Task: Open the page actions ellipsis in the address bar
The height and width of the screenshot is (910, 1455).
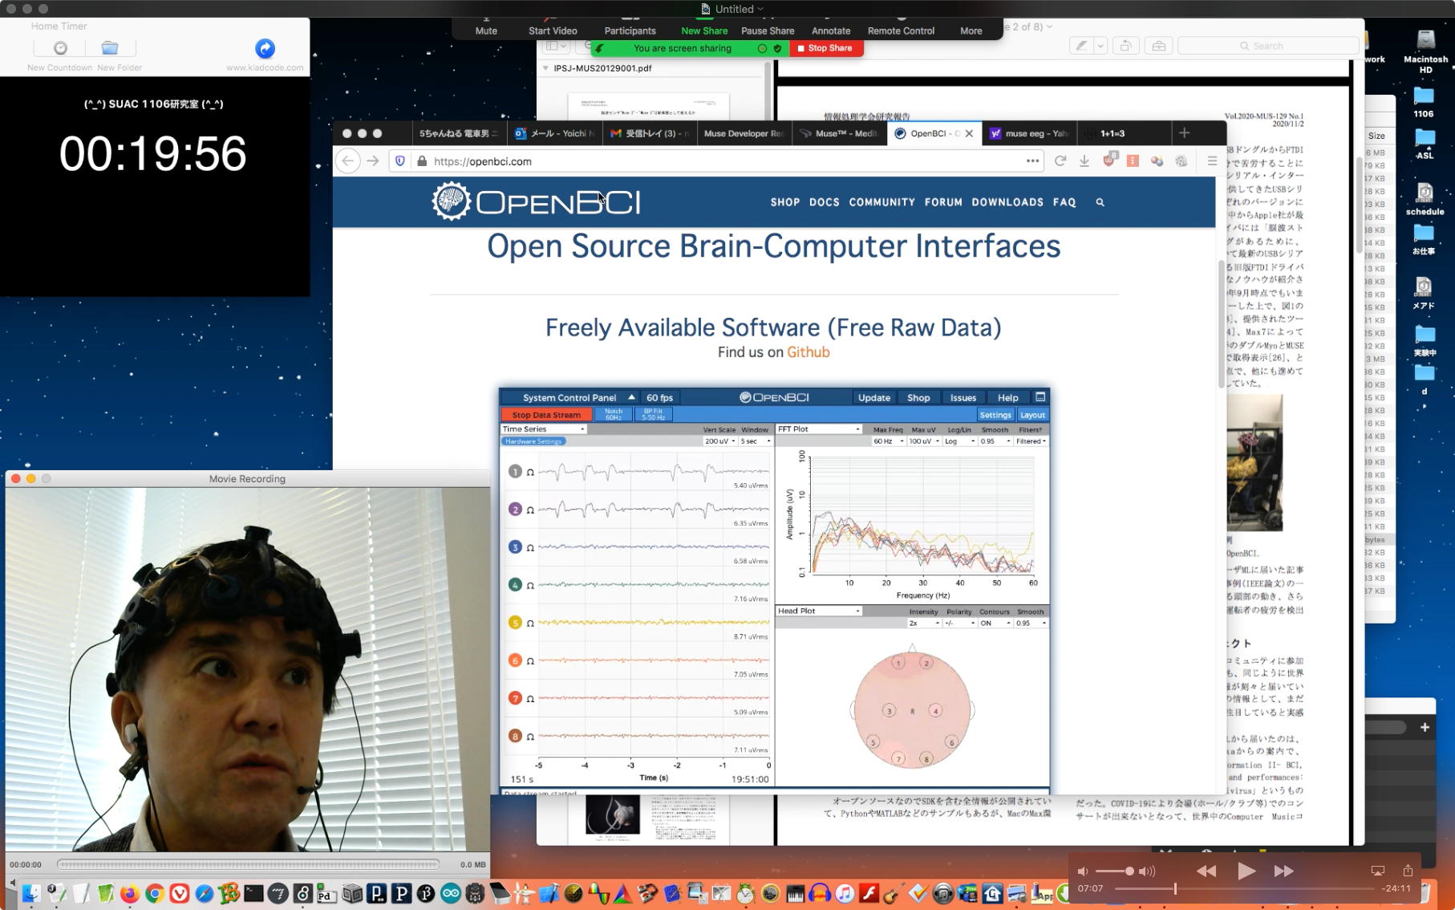Action: pyautogui.click(x=1032, y=161)
